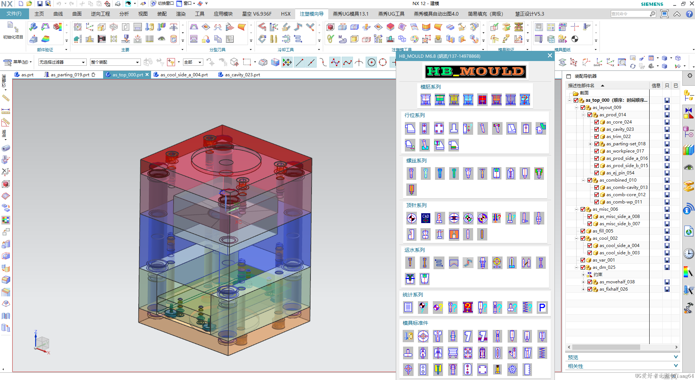Collapse the as_misc_006 node
695x380 pixels.
coord(577,209)
